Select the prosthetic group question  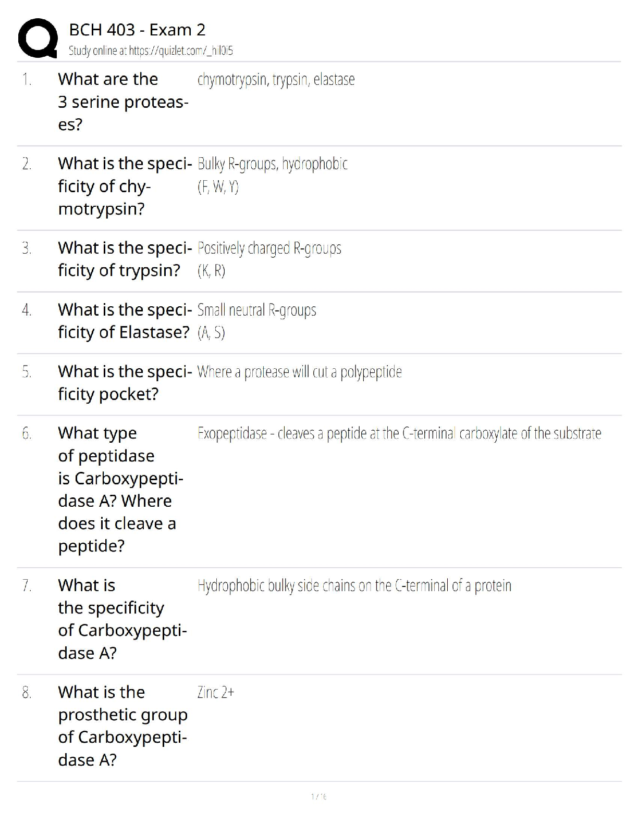point(122,726)
